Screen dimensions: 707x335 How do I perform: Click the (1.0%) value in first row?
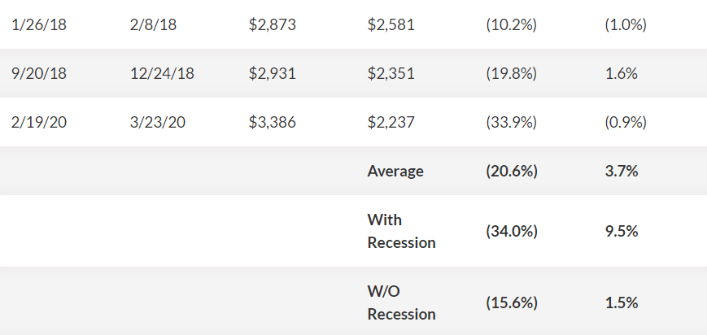pos(626,24)
